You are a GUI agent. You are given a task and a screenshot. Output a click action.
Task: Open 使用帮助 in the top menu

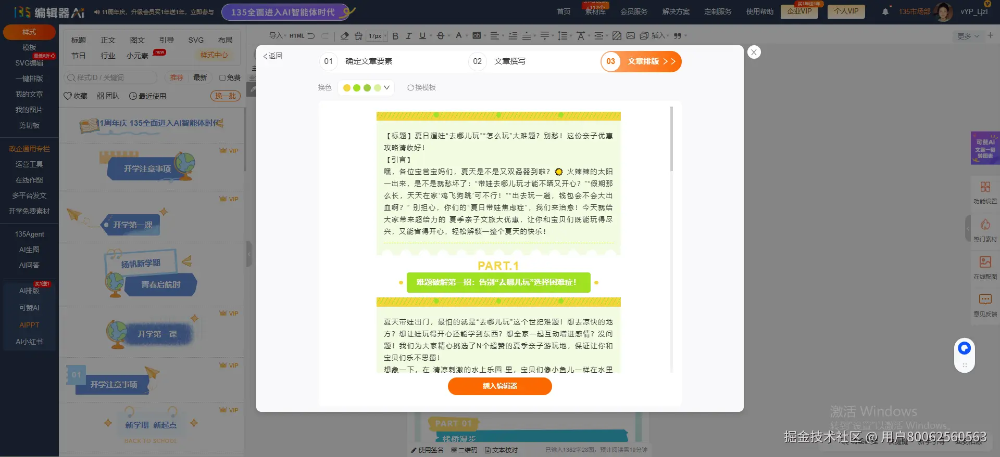760,11
